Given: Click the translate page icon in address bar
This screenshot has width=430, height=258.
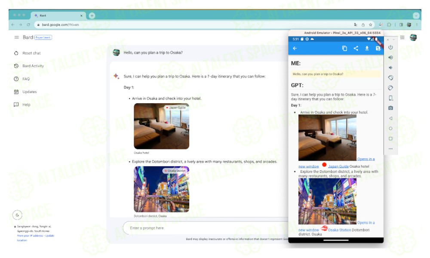Looking at the screenshot, I should coord(356,25).
